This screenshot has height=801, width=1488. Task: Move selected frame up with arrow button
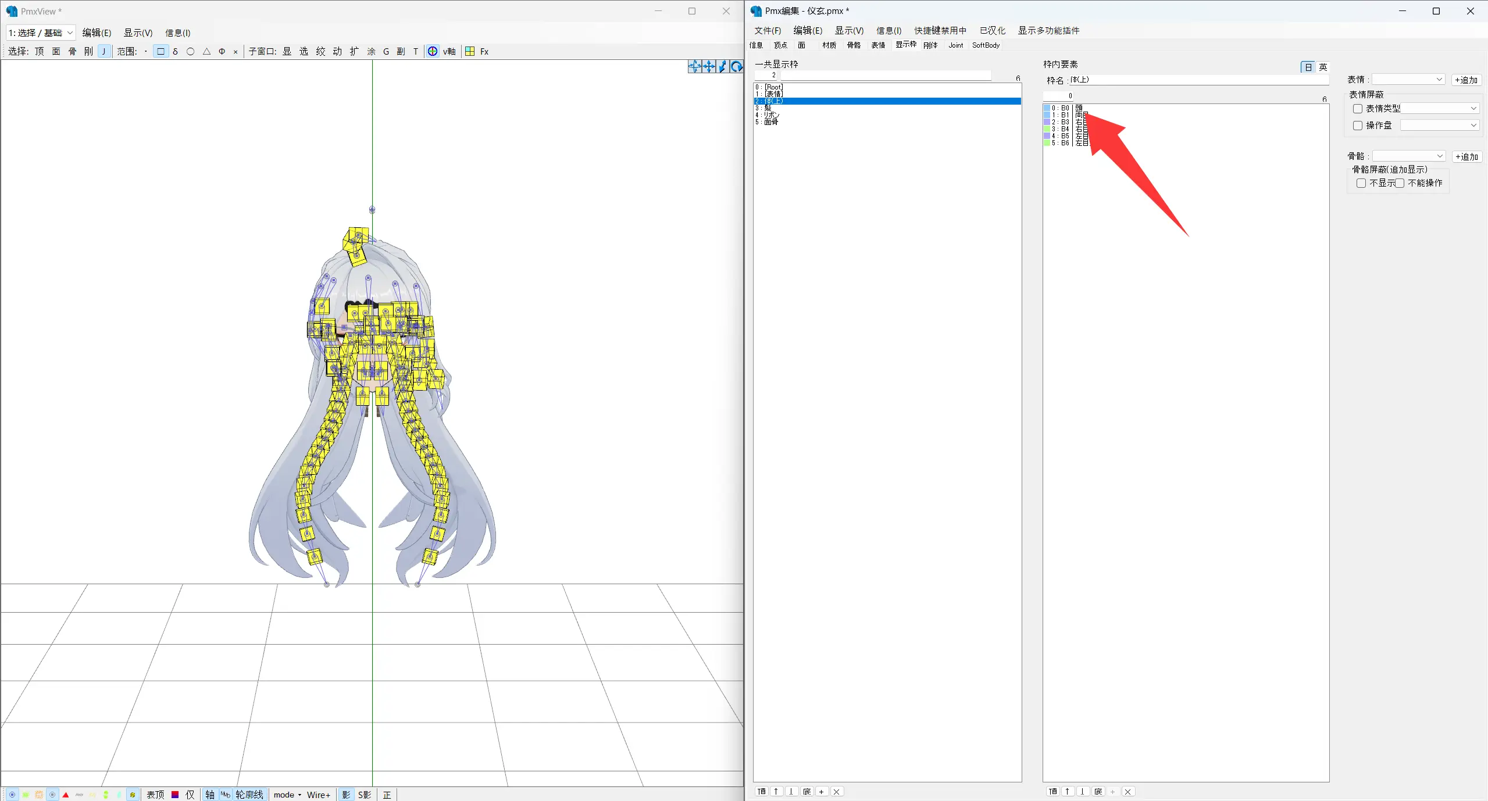click(776, 791)
